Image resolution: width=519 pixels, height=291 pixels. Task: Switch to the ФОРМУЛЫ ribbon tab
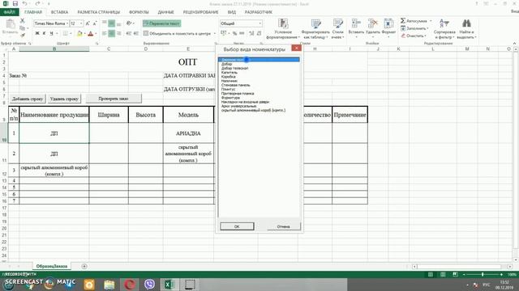pyautogui.click(x=139, y=12)
